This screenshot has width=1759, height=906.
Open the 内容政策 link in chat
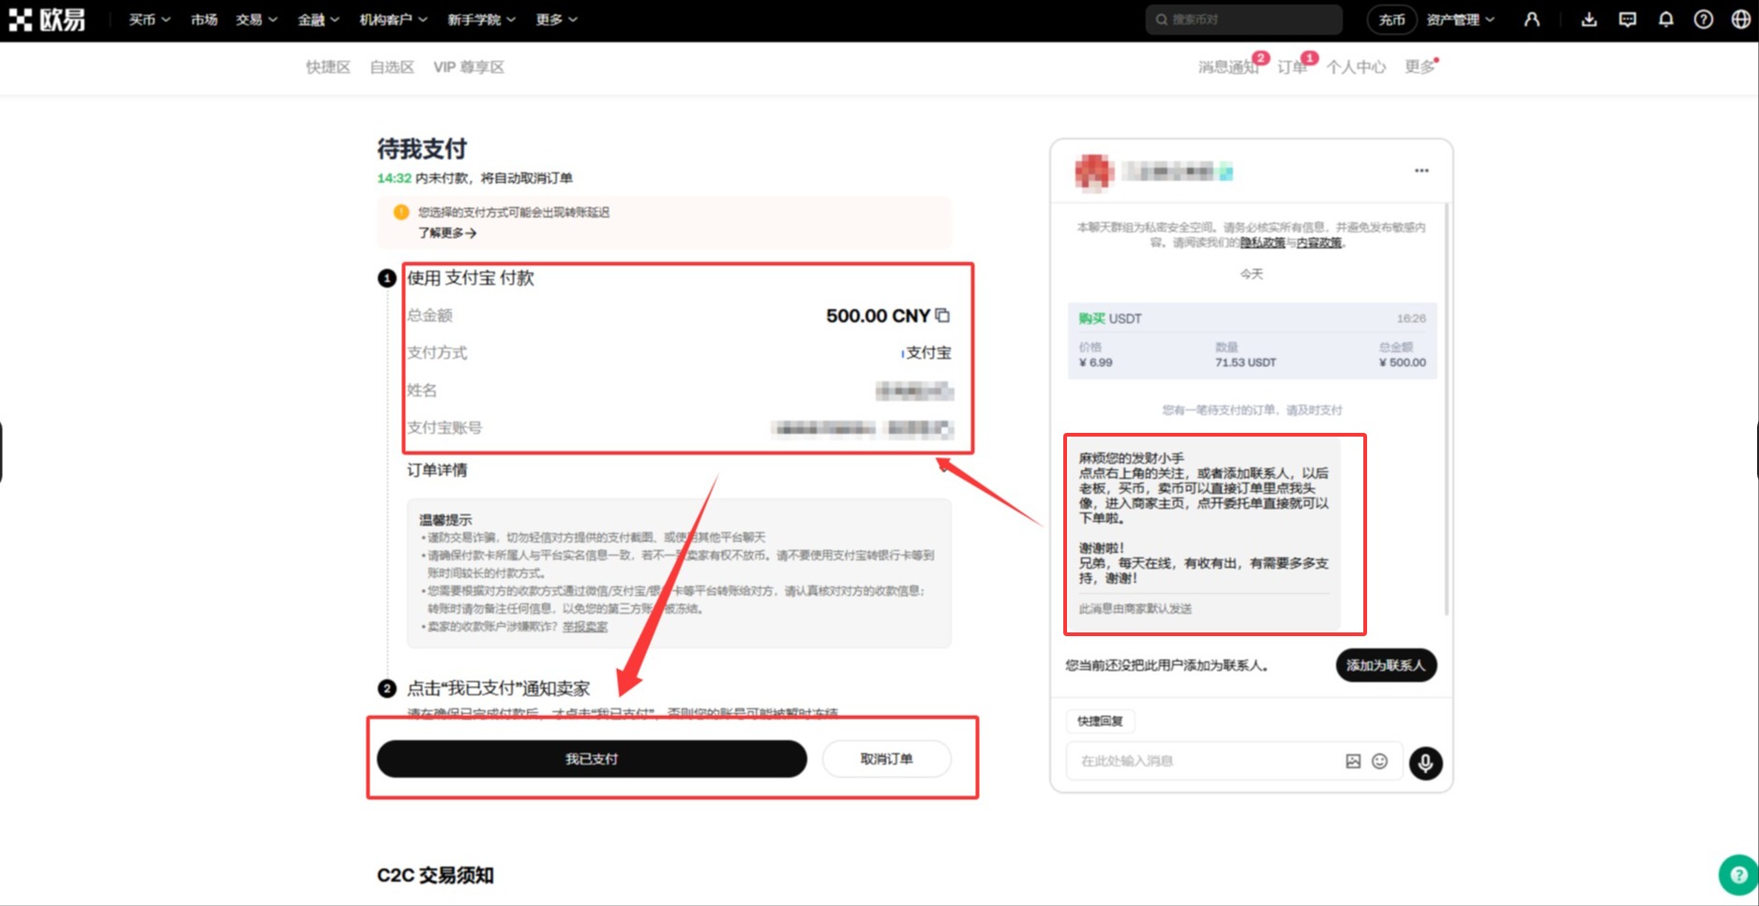coord(1319,243)
